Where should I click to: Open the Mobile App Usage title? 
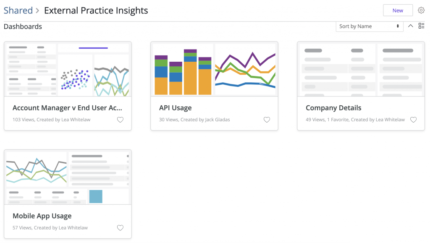42,216
